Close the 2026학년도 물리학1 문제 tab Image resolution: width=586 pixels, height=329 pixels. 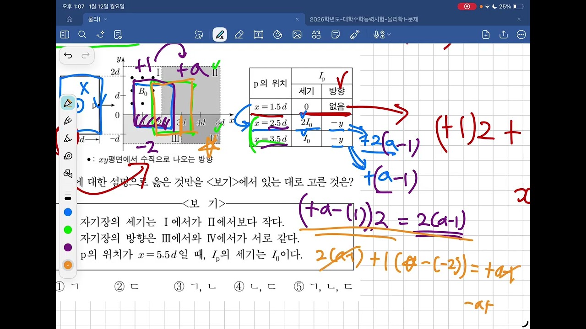(x=519, y=19)
